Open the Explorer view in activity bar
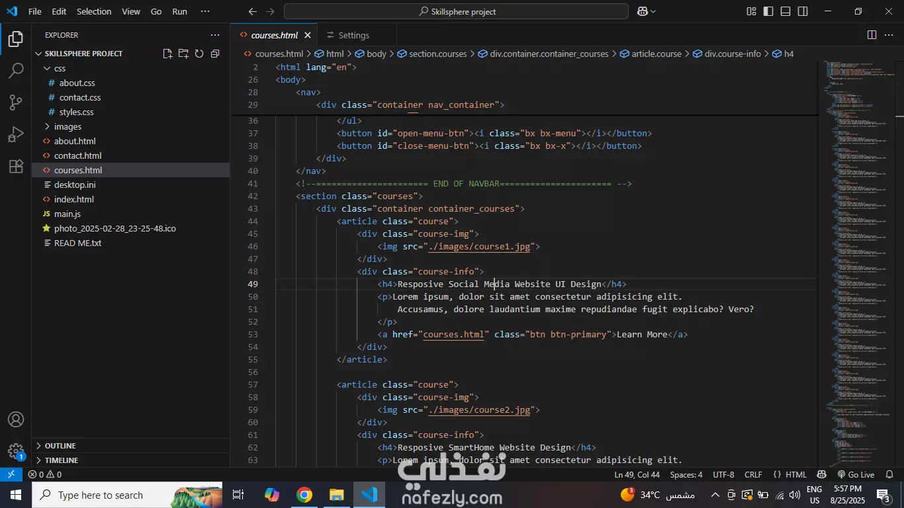The image size is (904, 508). [16, 39]
